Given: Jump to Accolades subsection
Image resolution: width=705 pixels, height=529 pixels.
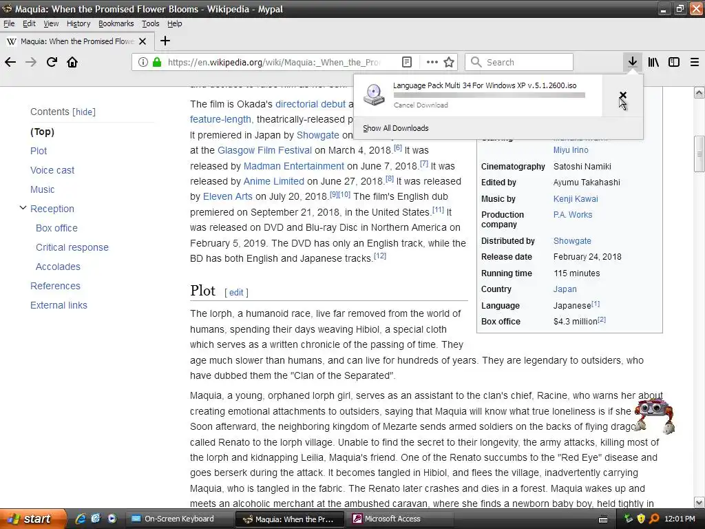Looking at the screenshot, I should tap(58, 267).
